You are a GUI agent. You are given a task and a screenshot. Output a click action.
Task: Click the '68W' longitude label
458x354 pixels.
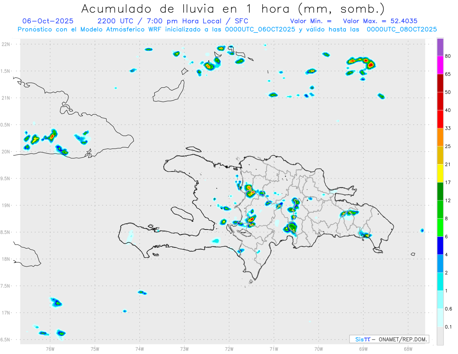(408, 349)
